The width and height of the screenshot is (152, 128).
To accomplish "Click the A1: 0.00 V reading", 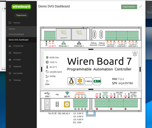I will coord(78,113).
